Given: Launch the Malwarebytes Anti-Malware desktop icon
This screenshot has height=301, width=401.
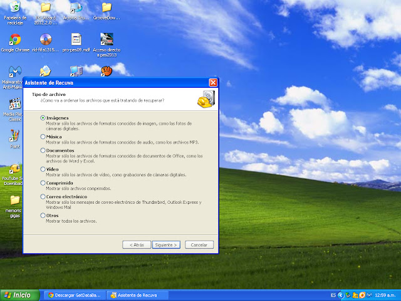Looking at the screenshot, I should 15,71.
